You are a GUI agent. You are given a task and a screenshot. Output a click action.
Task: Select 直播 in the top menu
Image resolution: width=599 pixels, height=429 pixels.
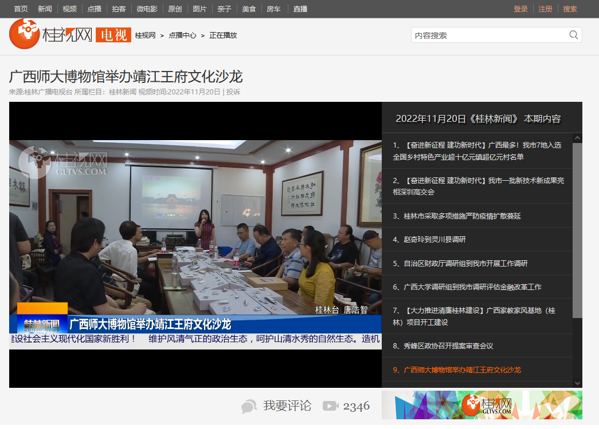(300, 9)
